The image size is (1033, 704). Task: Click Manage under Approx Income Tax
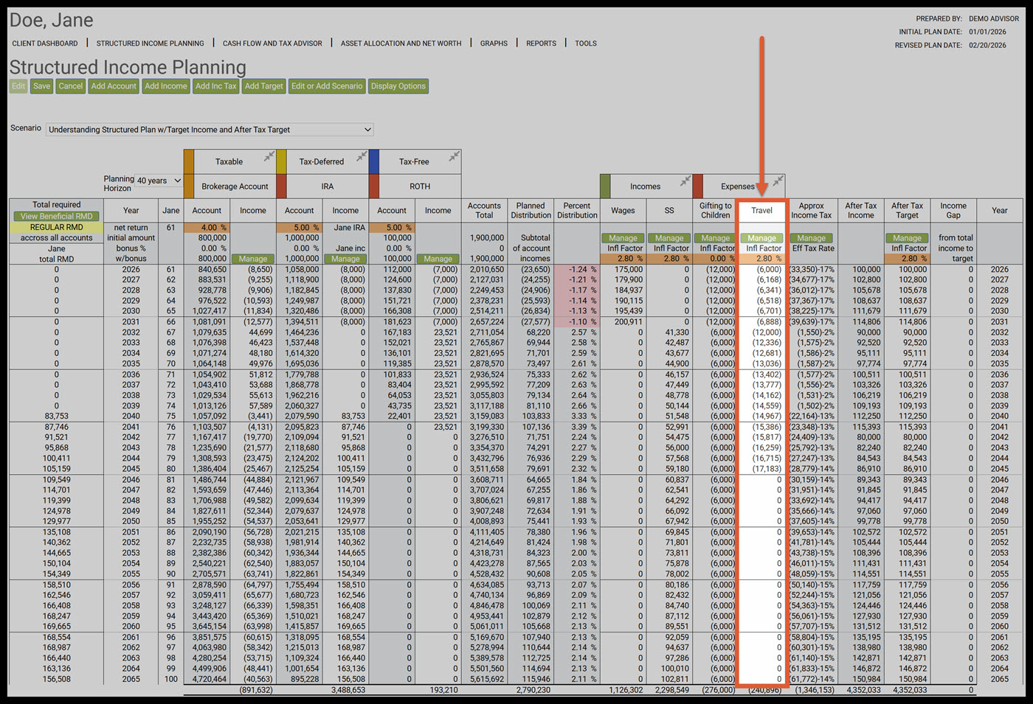click(812, 238)
